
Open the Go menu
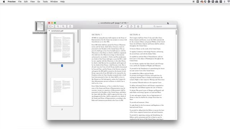click(39, 1)
